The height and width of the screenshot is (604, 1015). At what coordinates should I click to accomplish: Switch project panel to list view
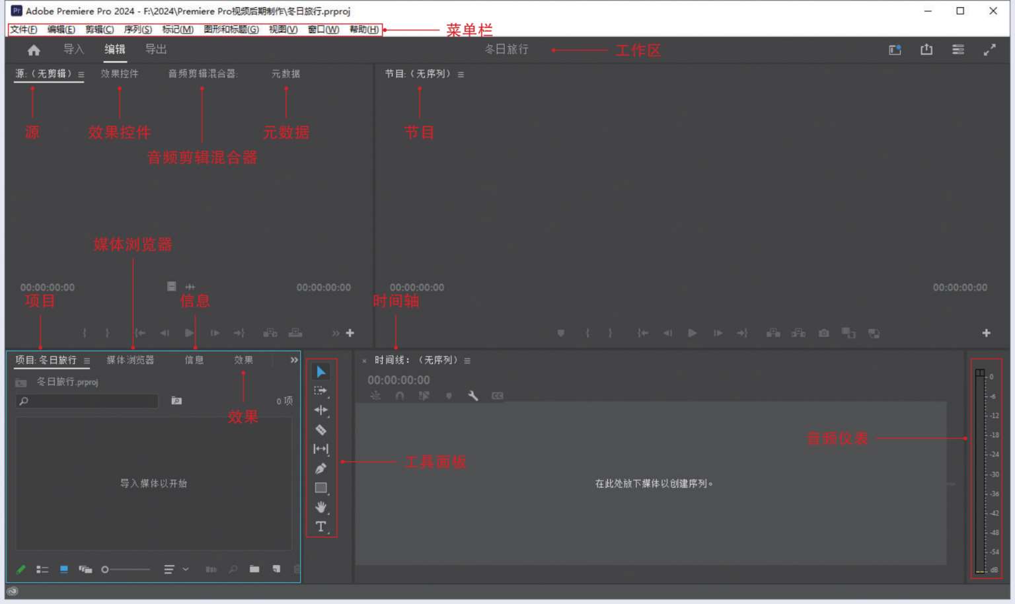[x=42, y=569]
